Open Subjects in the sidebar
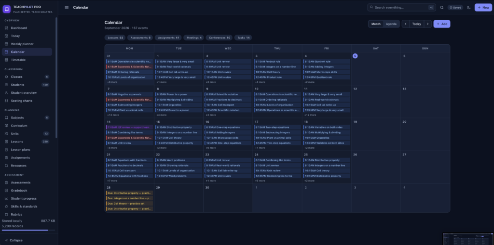Viewport: 494px width, 245px height. tap(27, 117)
